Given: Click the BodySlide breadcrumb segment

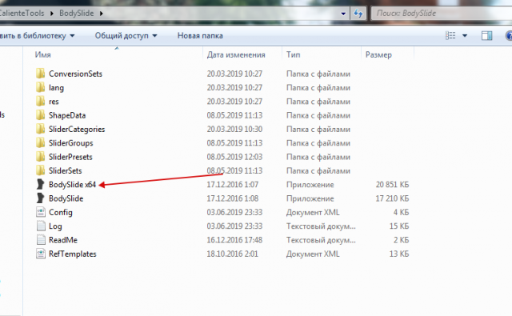Looking at the screenshot, I should tap(77, 14).
